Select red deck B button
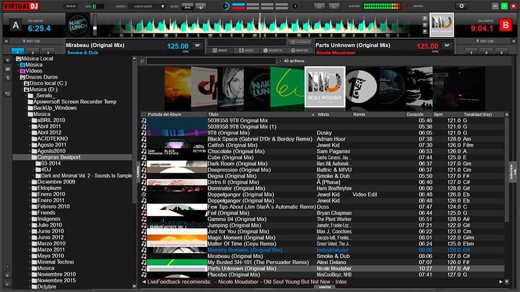Image resolution: width=520 pixels, height=292 pixels. tap(505, 25)
